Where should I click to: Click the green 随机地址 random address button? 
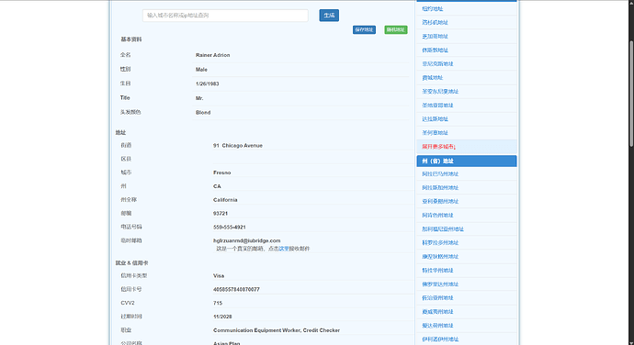[x=396, y=30]
